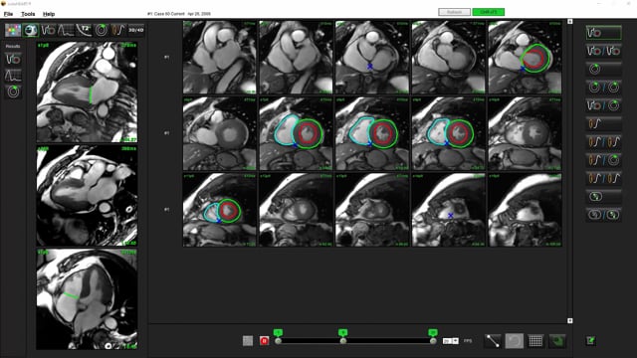Click the scroll-down arrow of the image matrix
The width and height of the screenshot is (637, 358).
[x=570, y=320]
